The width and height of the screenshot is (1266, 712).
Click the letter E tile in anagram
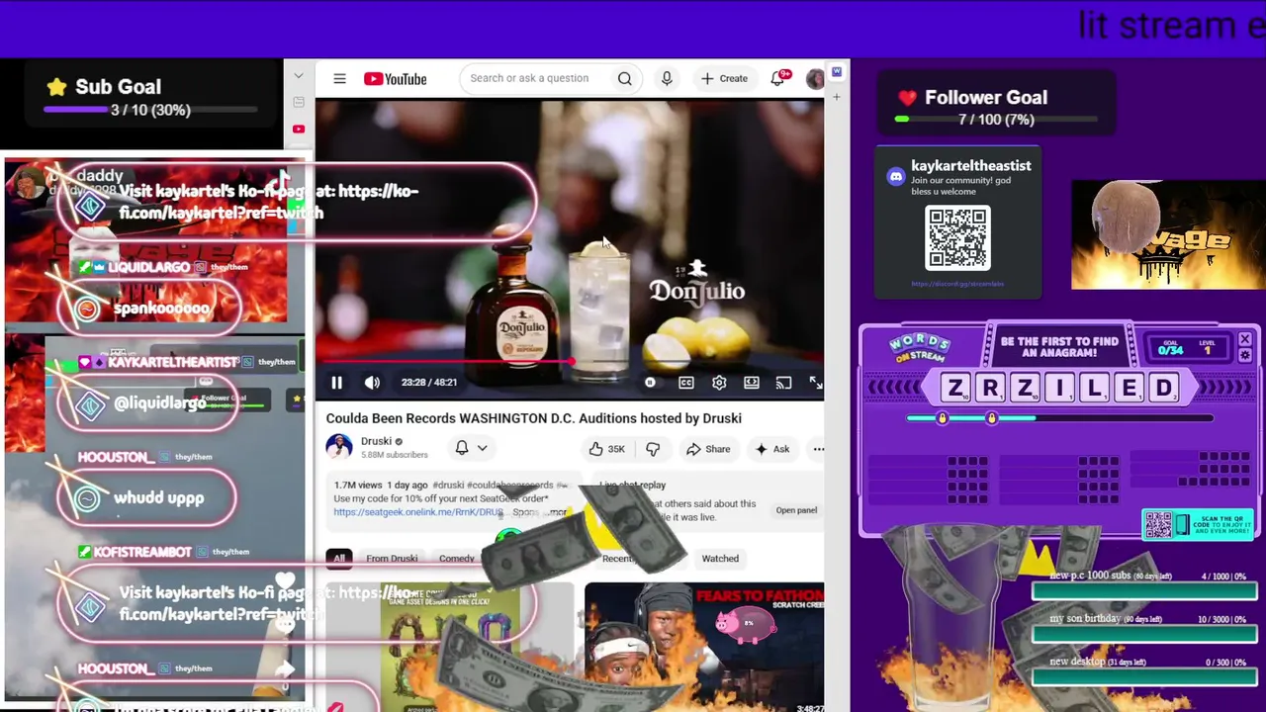1129,388
